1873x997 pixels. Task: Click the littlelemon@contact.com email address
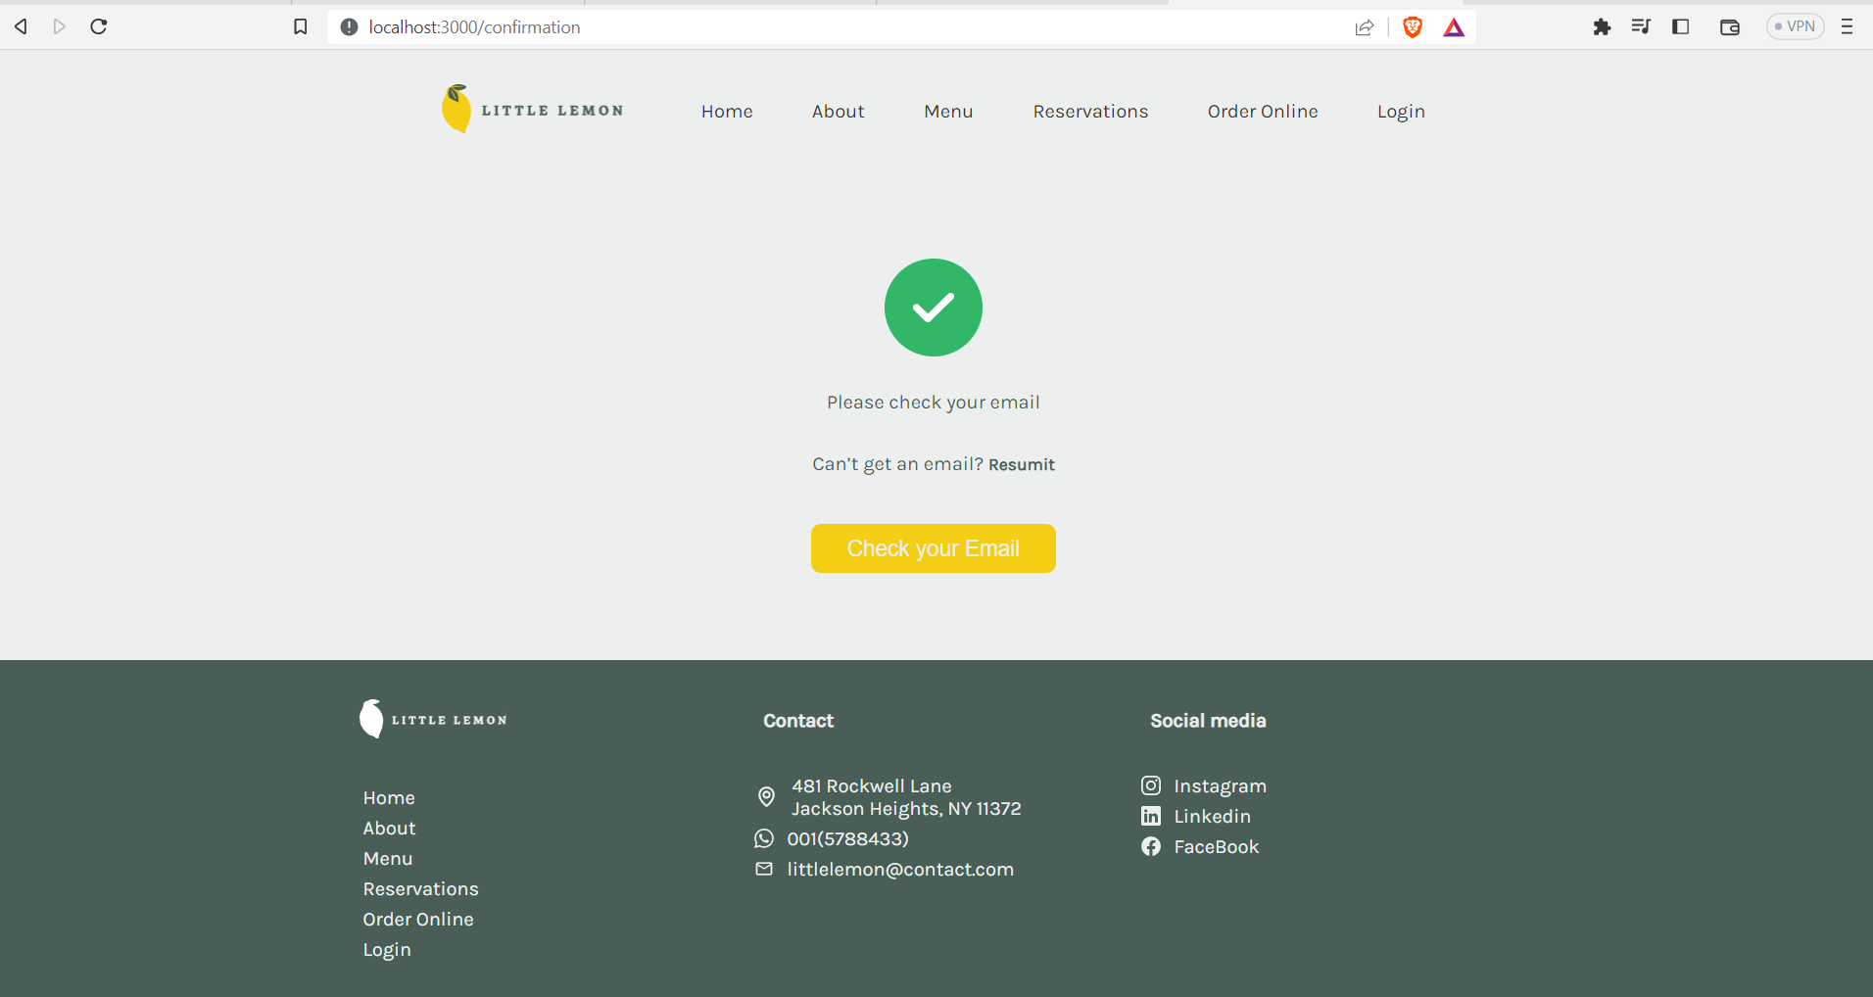[899, 870]
